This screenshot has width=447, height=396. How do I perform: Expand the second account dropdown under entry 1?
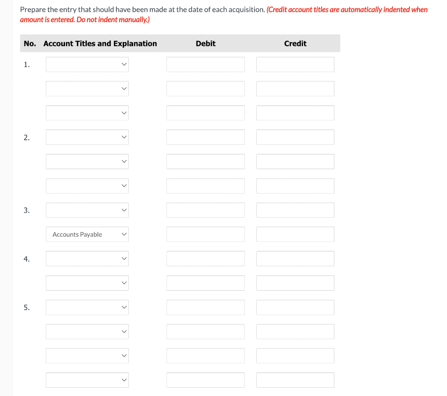(x=87, y=88)
